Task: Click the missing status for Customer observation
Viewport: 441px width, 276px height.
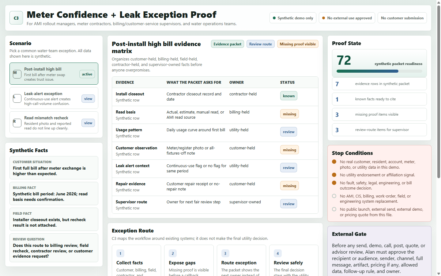Action: (x=289, y=150)
